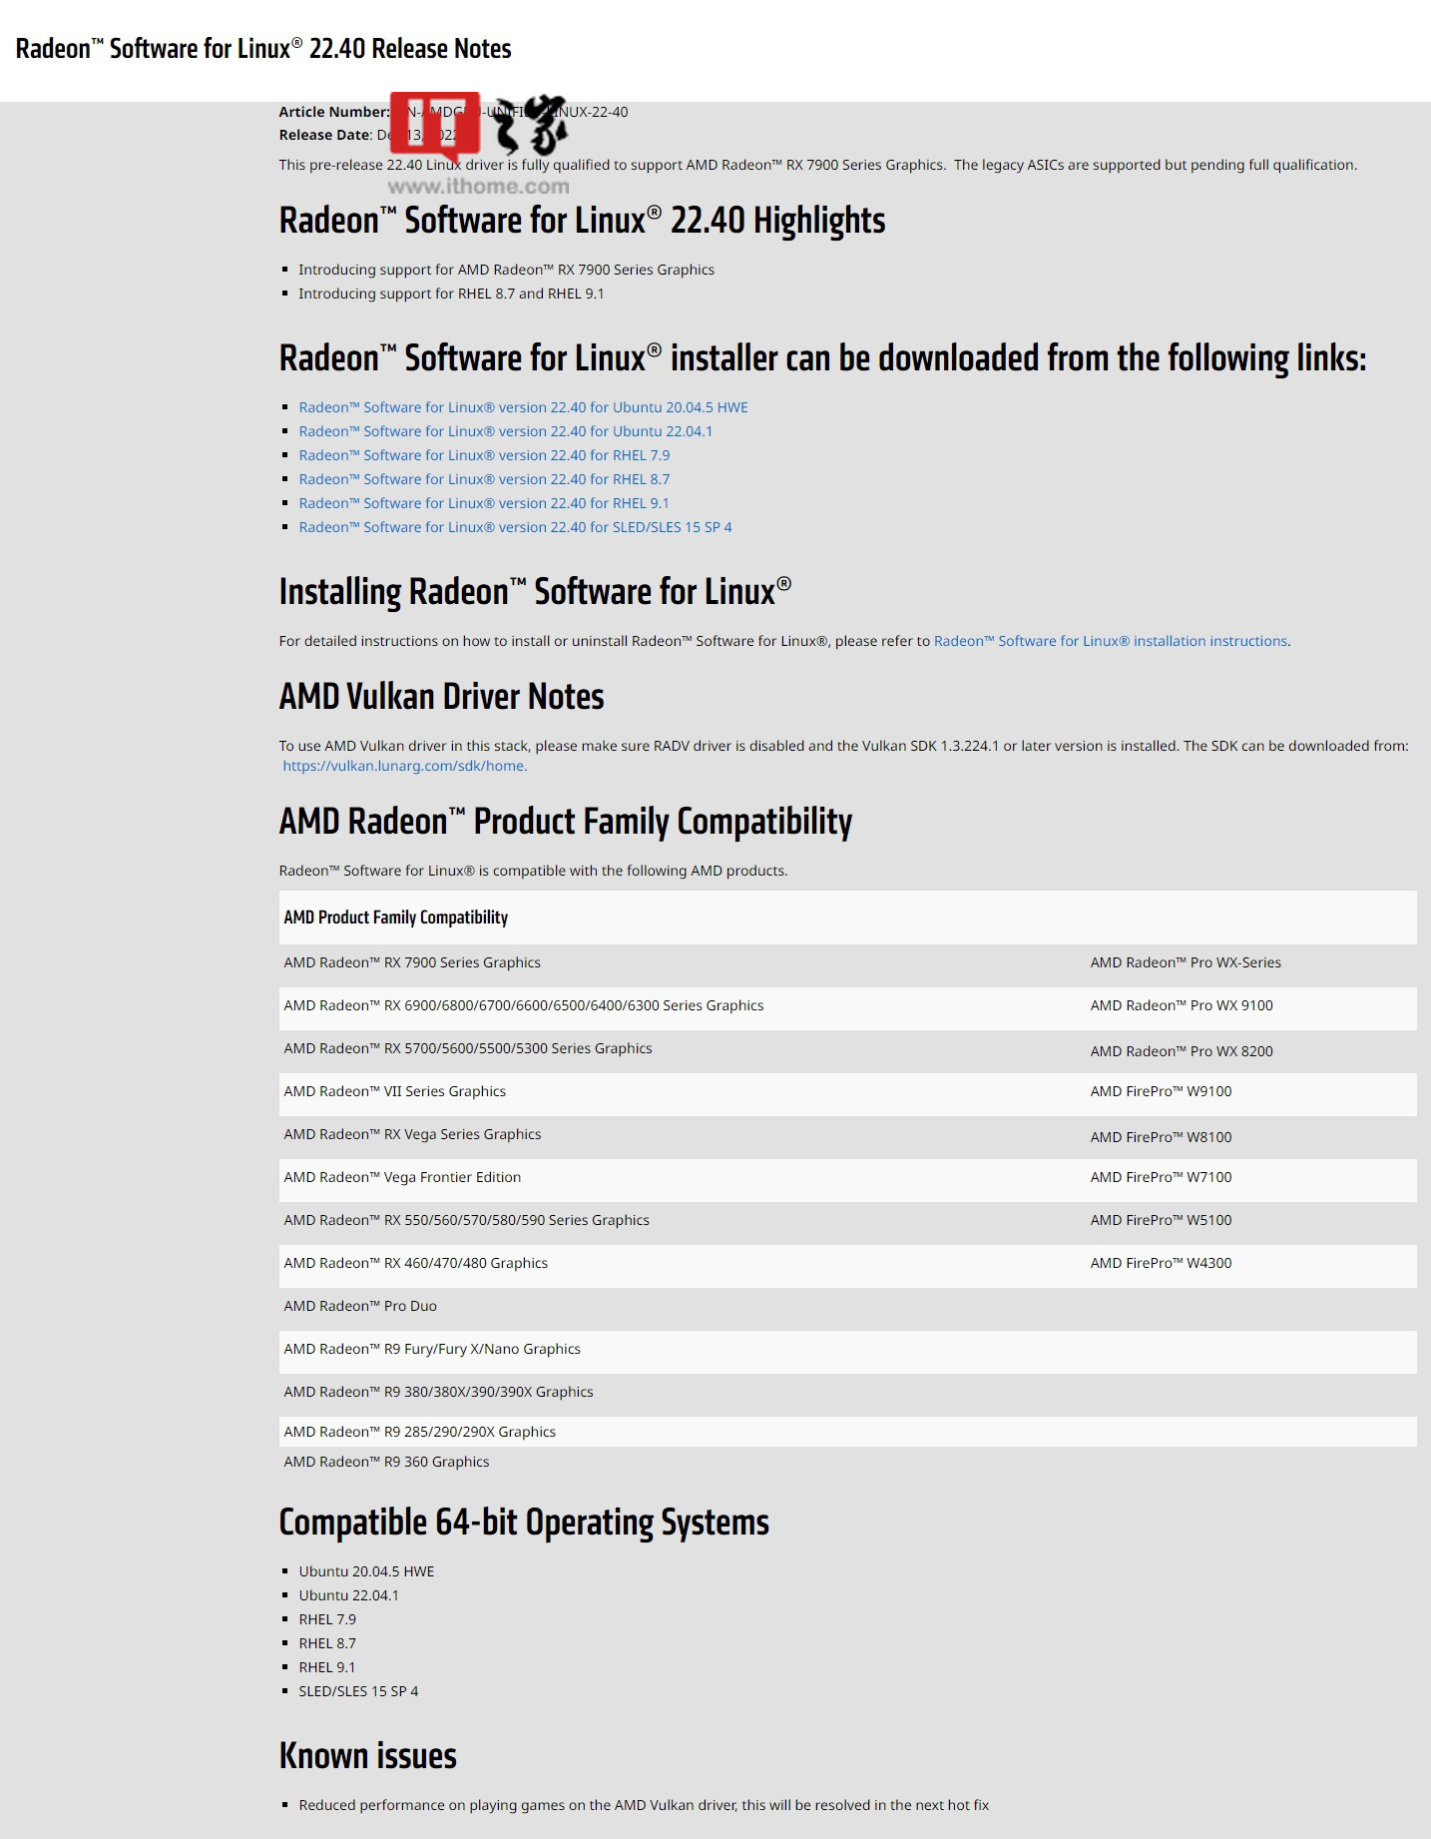Click 'Radeon Software for Linux is compatible with the following AMD products'

pyautogui.click(x=533, y=871)
